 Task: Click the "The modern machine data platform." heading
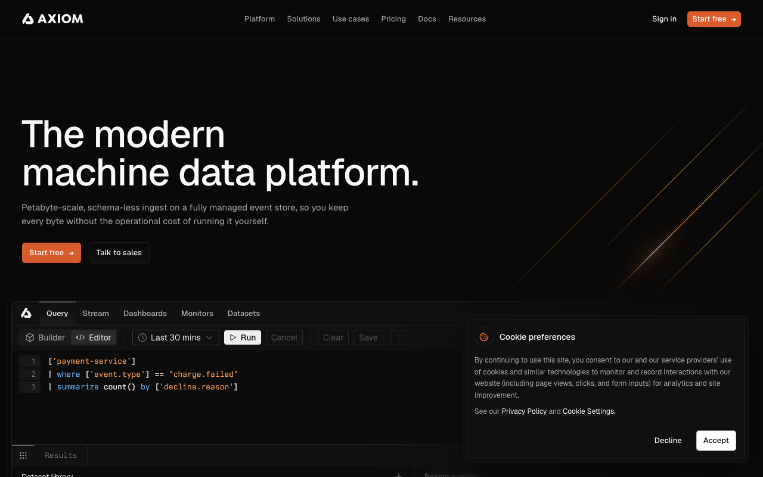(221, 153)
